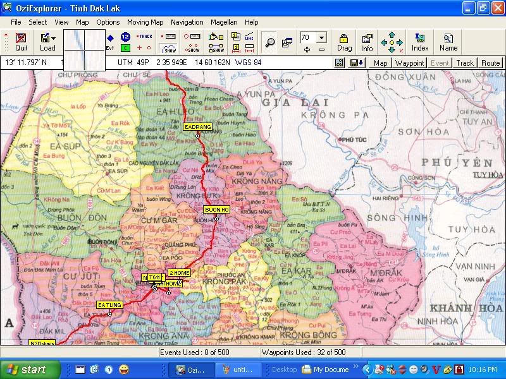The height and width of the screenshot is (379, 506).
Task: Switch to the untitled taskbar window button
Action: click(239, 370)
